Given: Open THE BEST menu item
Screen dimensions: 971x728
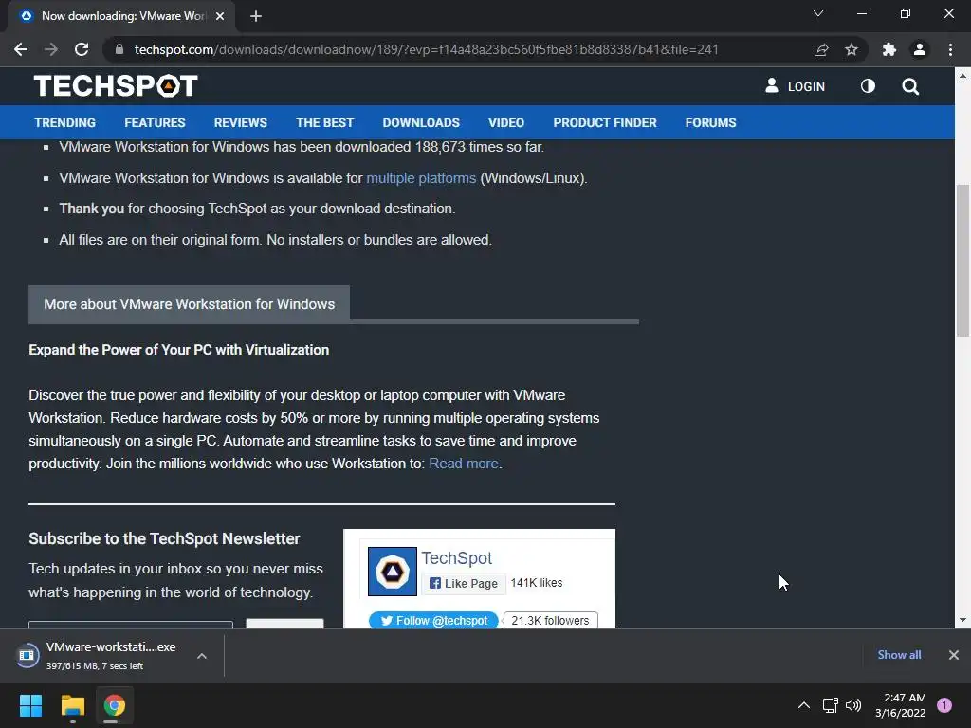Looking at the screenshot, I should 324,122.
